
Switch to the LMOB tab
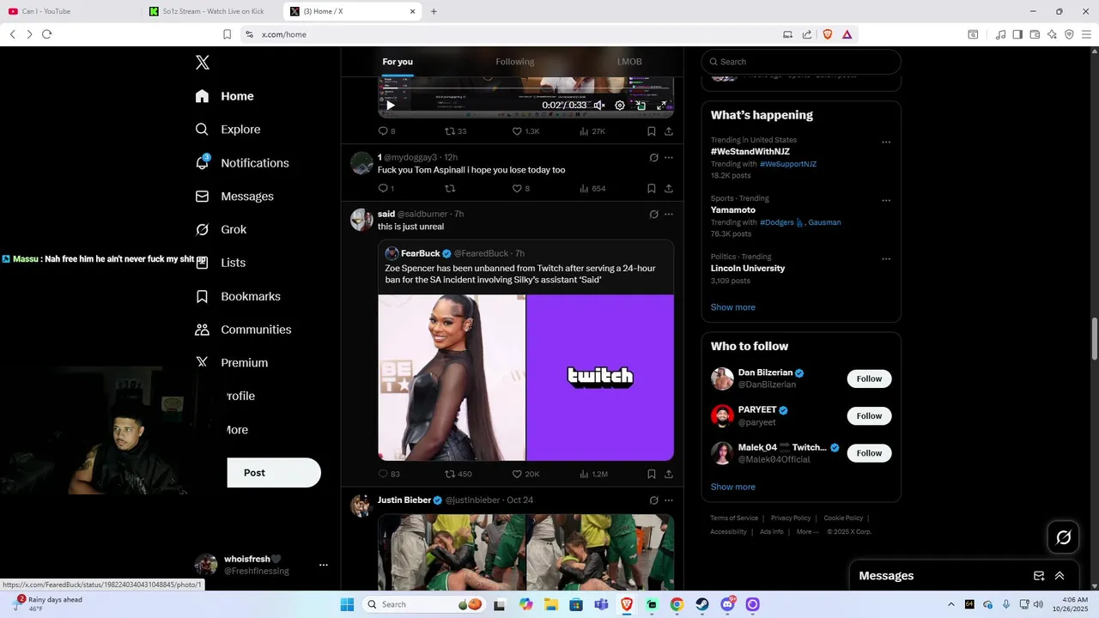click(x=629, y=62)
